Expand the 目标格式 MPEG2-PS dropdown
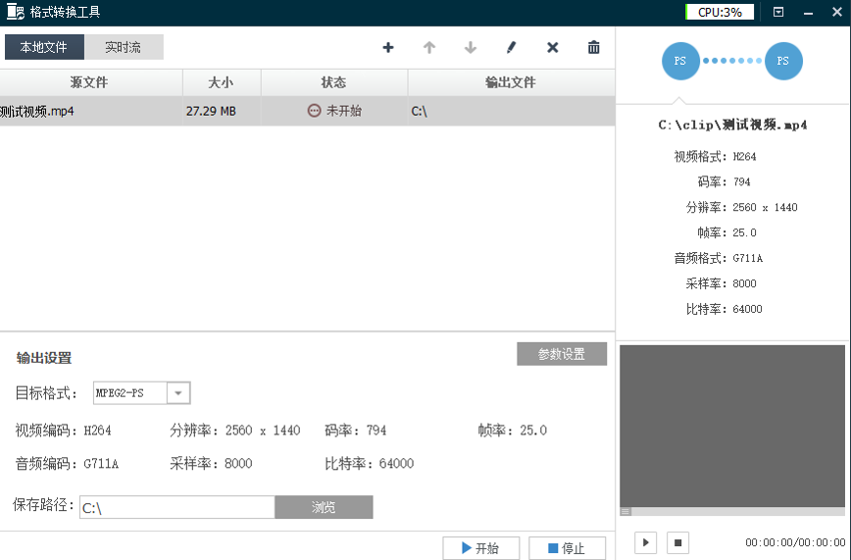Viewport: 851px width, 560px height. click(178, 393)
